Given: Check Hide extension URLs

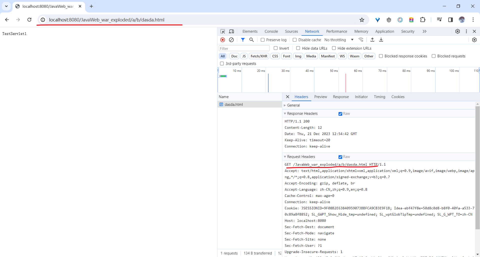Looking at the screenshot, I should [x=334, y=48].
